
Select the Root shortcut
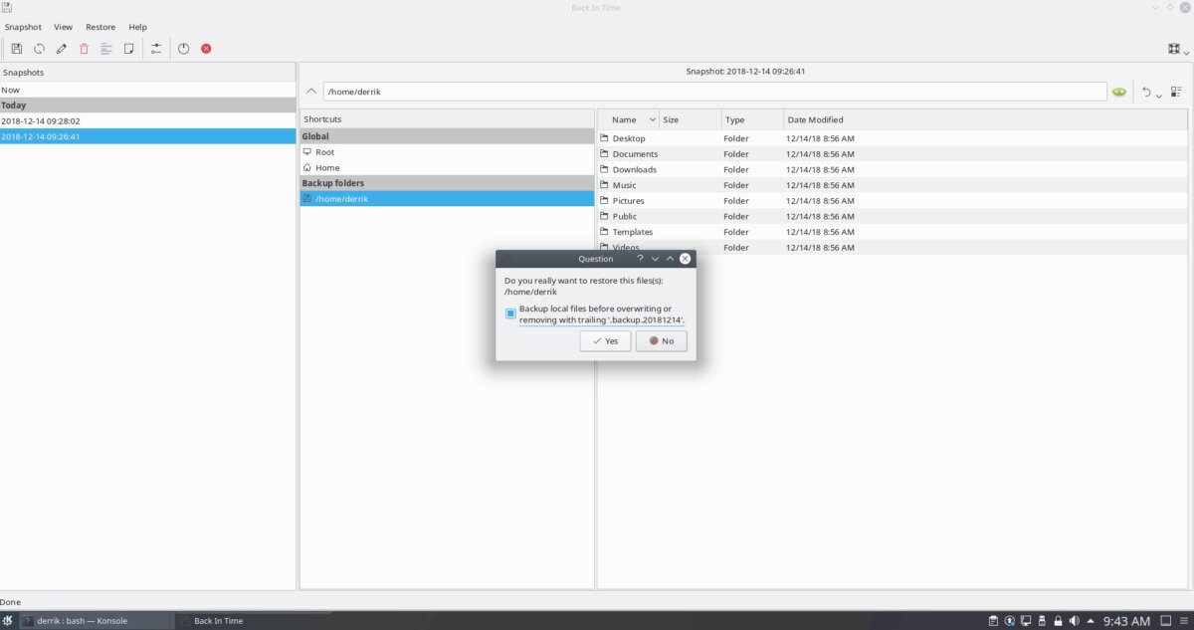[447, 152]
